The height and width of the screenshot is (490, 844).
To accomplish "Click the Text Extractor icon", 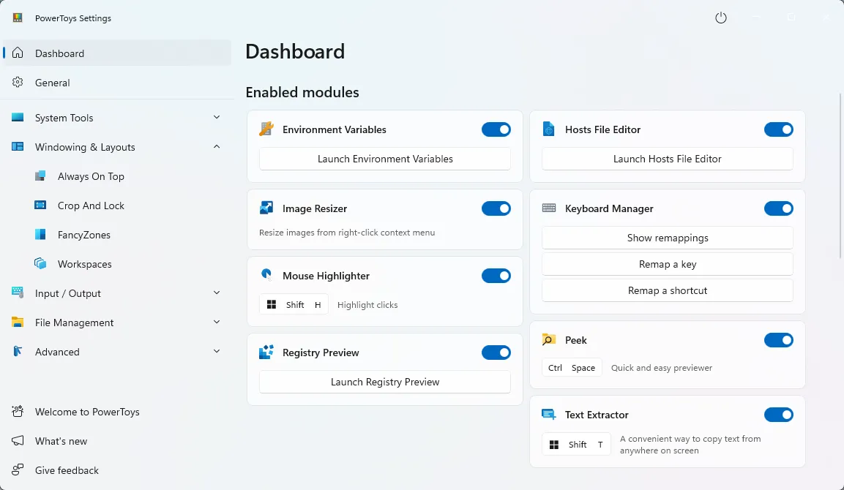I will tap(549, 415).
